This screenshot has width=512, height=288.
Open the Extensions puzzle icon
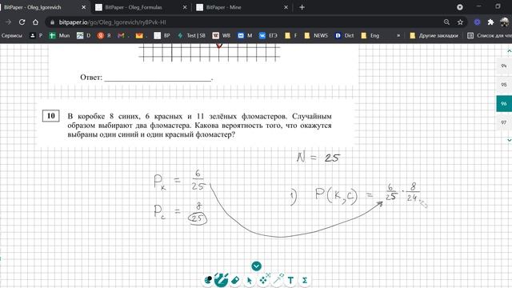click(x=490, y=22)
